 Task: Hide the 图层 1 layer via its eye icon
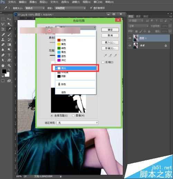tap(130, 38)
